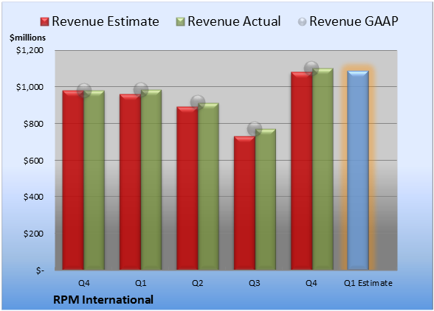Image resolution: width=434 pixels, height=311 pixels.
Task: Click the GAAP marker above Q1 bars
Action: pyautogui.click(x=141, y=90)
